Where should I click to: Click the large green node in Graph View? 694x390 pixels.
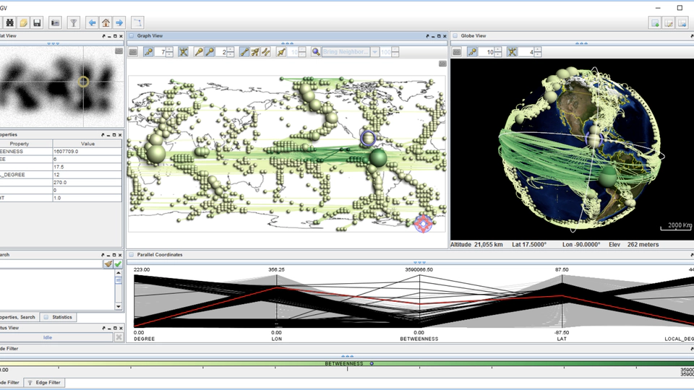(378, 158)
